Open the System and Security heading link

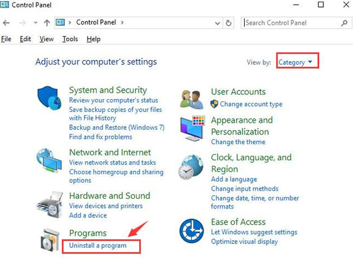click(x=108, y=90)
